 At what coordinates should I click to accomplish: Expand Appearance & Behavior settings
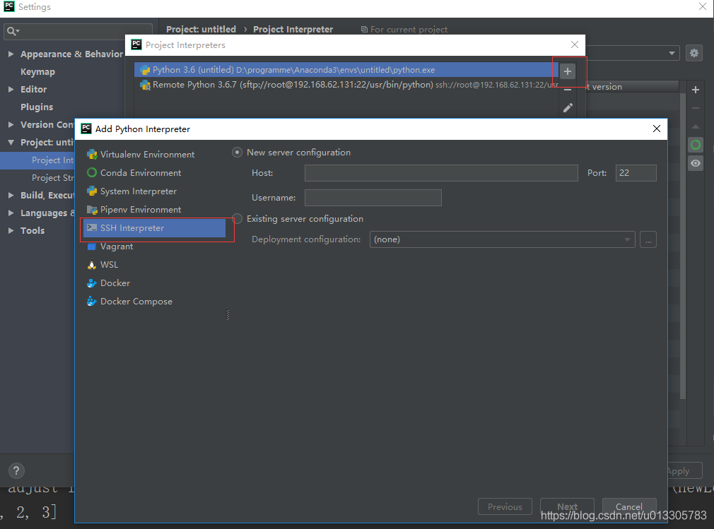point(11,54)
